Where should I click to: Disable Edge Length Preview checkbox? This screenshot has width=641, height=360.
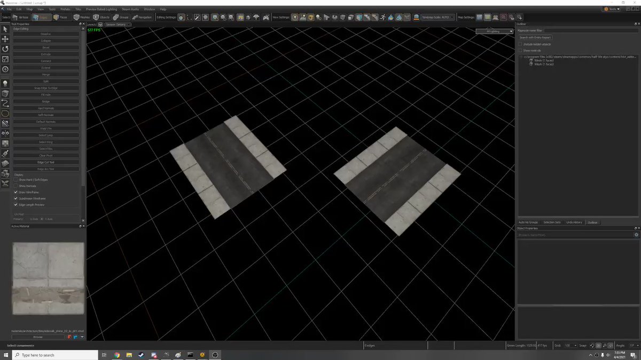coord(15,204)
